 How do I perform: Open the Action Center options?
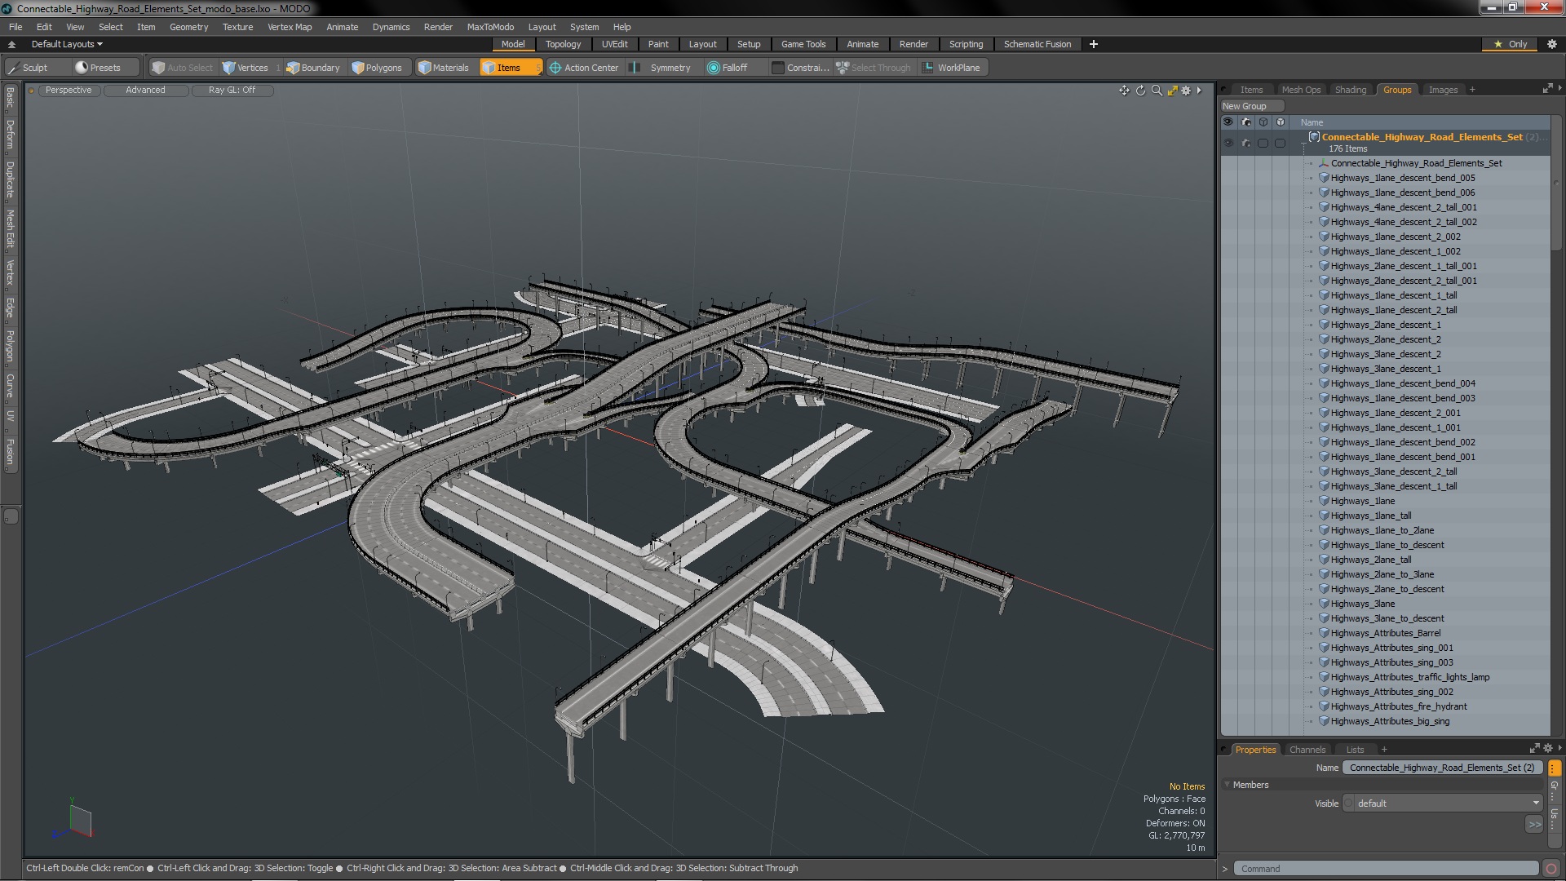[x=584, y=68]
